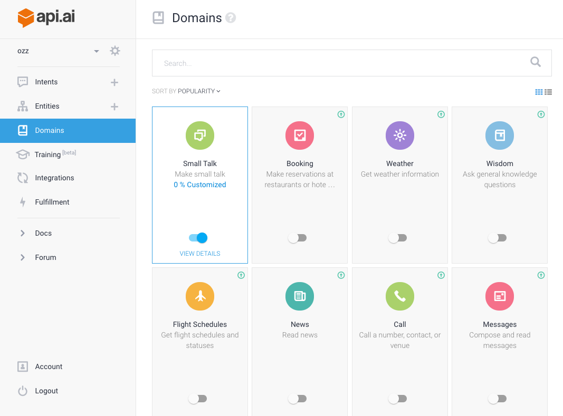Viewport: 563px width, 416px height.
Task: Click the Wisdom domain icon
Action: tap(499, 136)
